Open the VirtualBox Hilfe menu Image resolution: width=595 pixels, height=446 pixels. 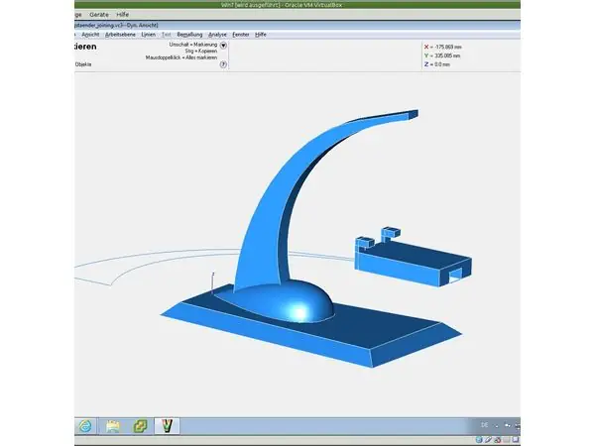[x=123, y=15]
